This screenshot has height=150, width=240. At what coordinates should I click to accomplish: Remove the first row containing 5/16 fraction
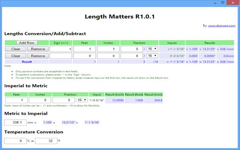(38, 49)
